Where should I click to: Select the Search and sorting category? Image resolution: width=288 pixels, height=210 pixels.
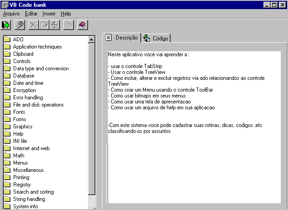pos(34,192)
